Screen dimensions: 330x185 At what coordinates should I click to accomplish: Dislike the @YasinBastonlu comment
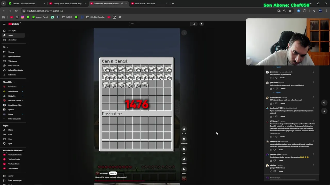[276, 103]
